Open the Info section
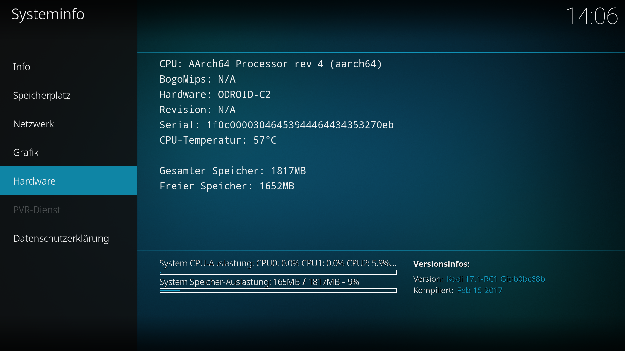625x351 pixels. coord(68,67)
